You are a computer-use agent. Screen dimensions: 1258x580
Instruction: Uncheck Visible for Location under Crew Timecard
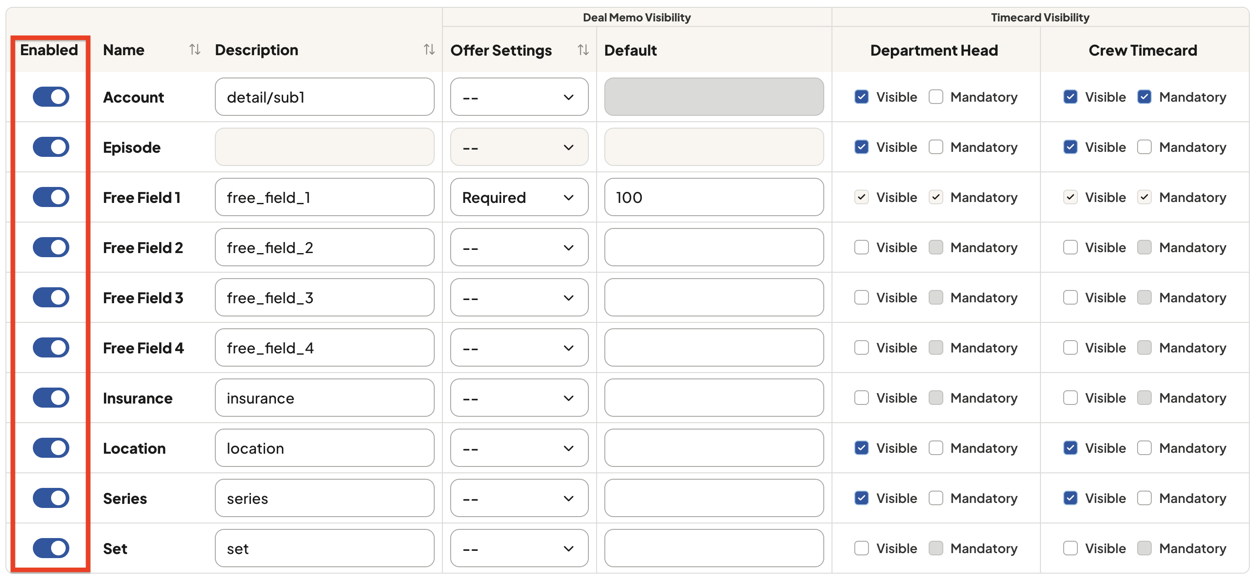point(1070,448)
